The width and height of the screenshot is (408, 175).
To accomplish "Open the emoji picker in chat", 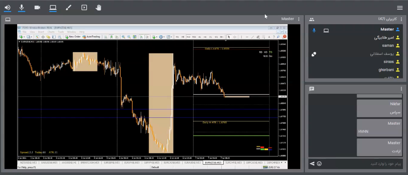I will pos(319,164).
